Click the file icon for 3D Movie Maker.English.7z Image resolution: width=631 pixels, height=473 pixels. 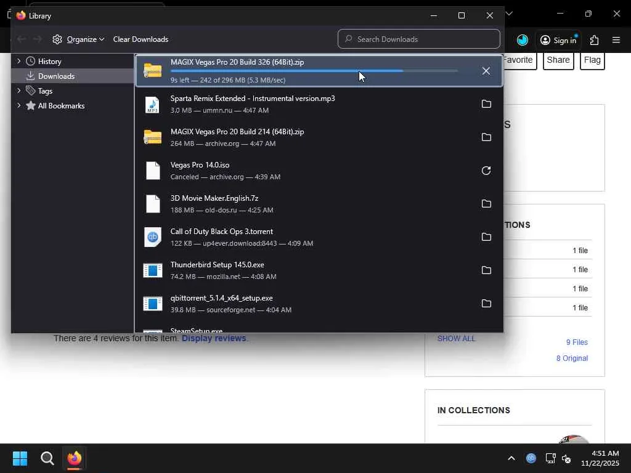coord(153,204)
